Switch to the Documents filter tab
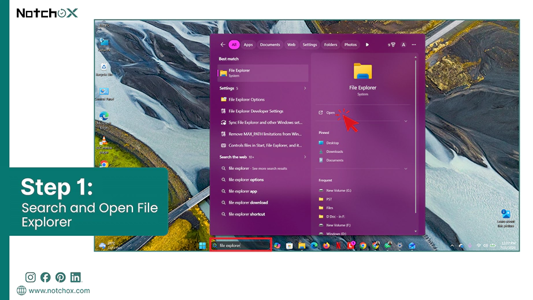This screenshot has width=533, height=300. tap(270, 45)
